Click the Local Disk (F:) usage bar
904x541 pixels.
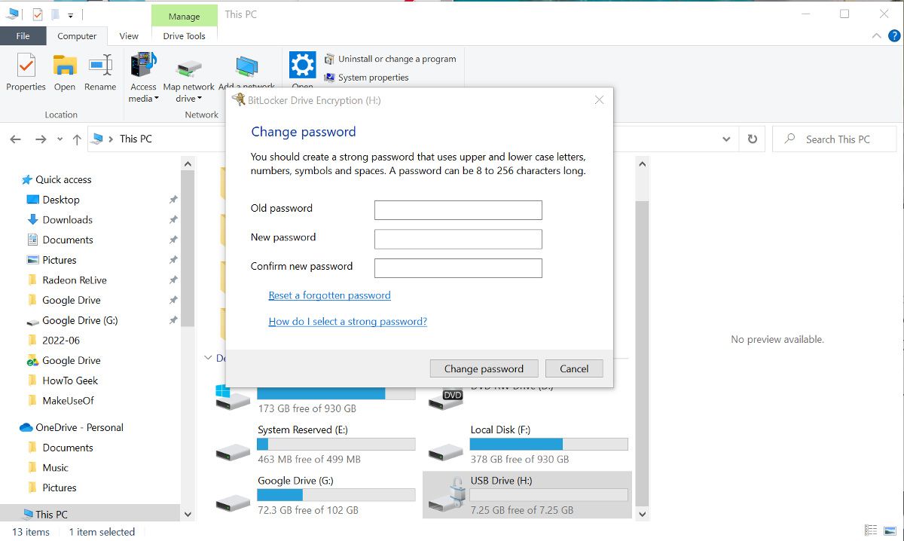[549, 444]
